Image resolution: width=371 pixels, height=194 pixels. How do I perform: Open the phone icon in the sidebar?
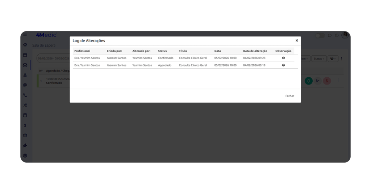tap(25, 95)
